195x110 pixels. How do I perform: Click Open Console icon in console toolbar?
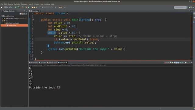(186, 63)
